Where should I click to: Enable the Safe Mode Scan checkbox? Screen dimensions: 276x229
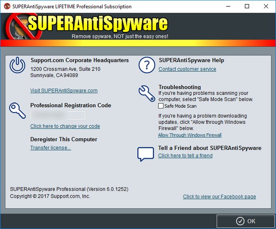(161, 106)
